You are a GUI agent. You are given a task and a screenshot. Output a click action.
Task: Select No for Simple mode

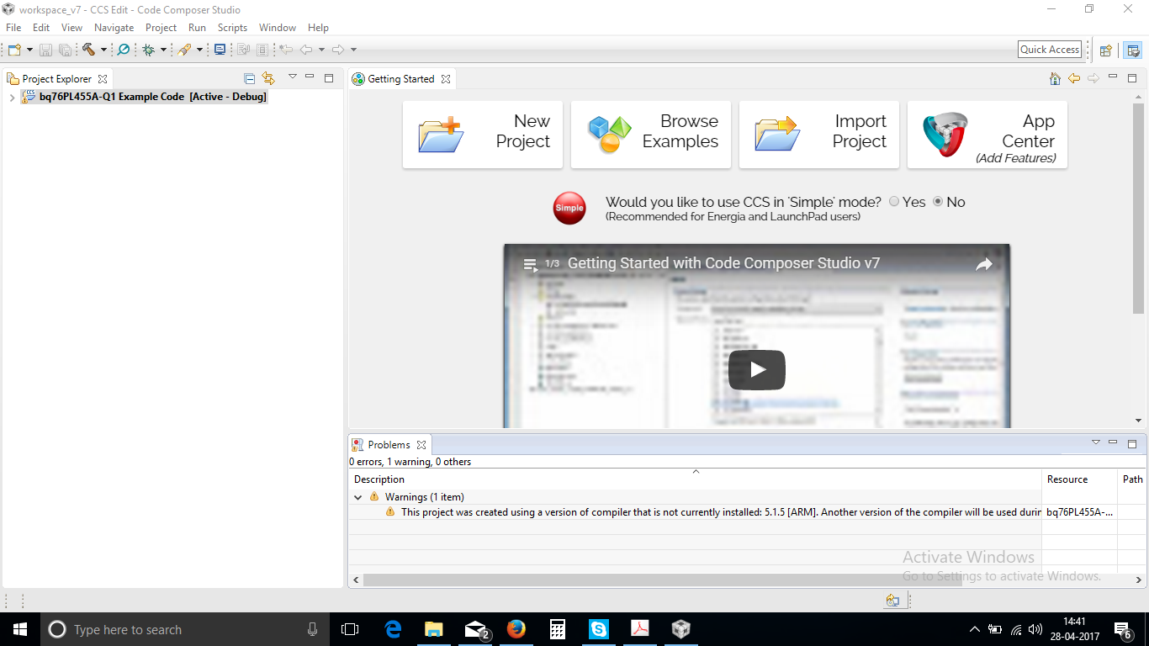coord(938,202)
